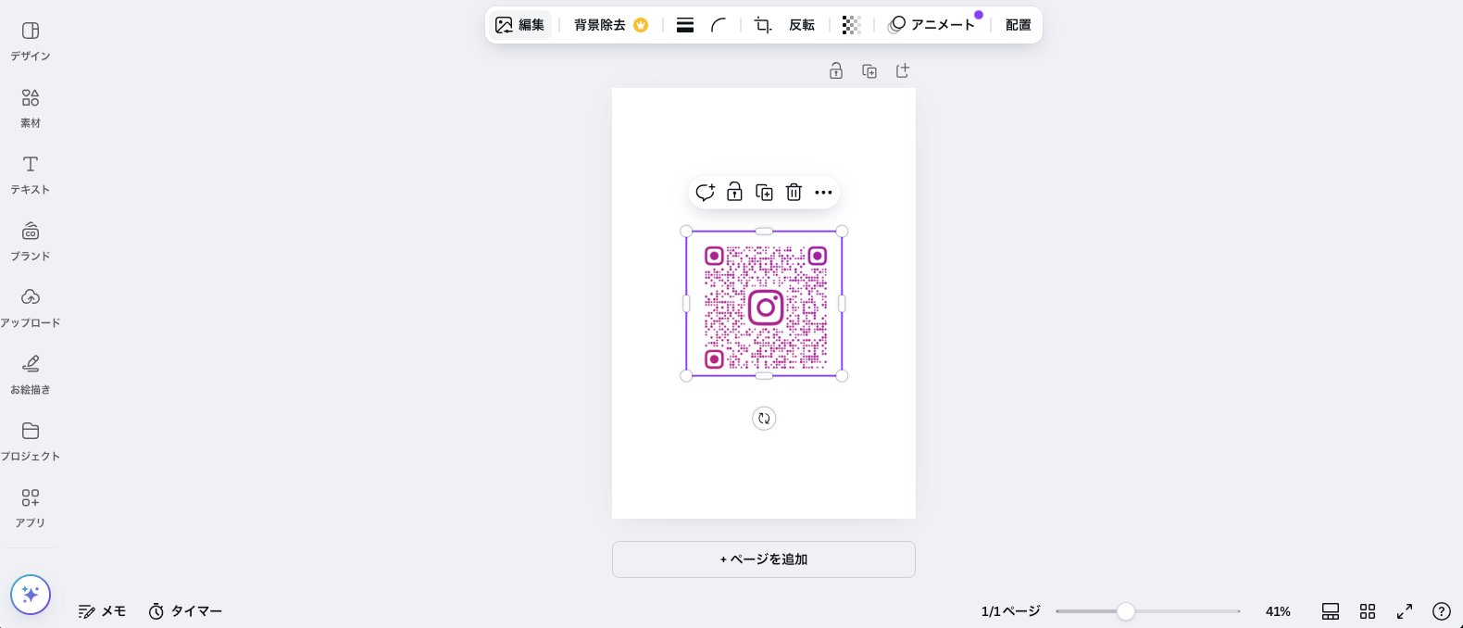Click the top-right corner resize handle
The image size is (1463, 628).
pos(842,232)
